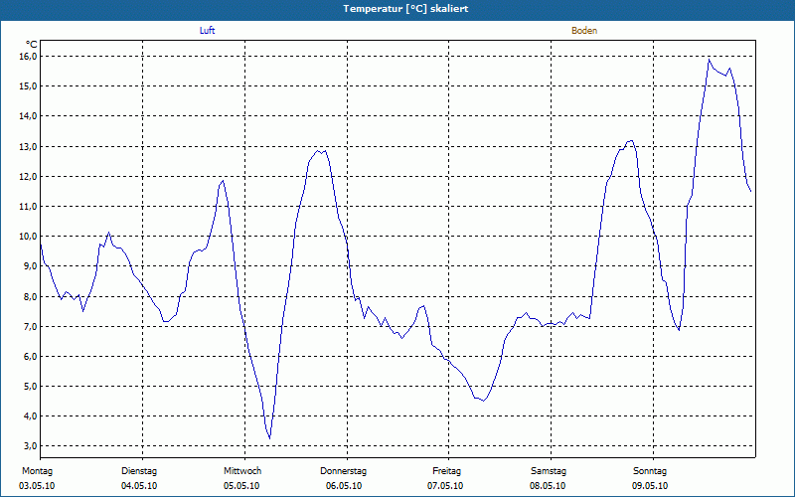Image resolution: width=795 pixels, height=497 pixels.
Task: Click the Donnerstag day label
Action: pos(343,471)
